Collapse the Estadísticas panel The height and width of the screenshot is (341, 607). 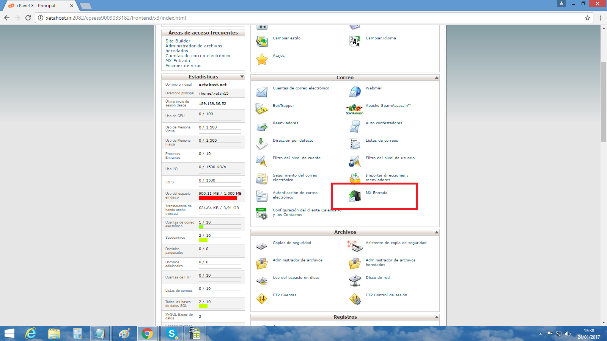pyautogui.click(x=242, y=77)
